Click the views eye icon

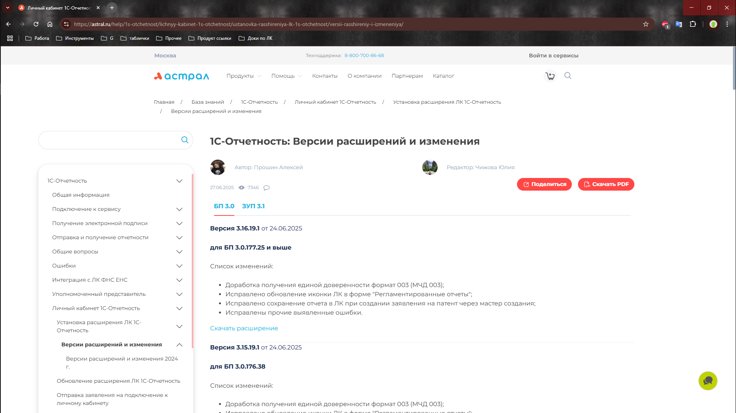click(x=242, y=188)
